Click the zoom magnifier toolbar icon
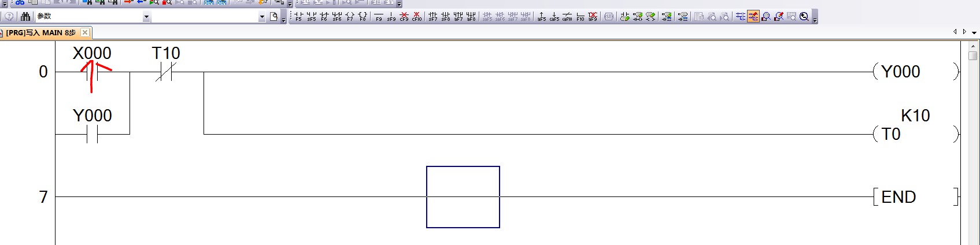The width and height of the screenshot is (980, 245). pos(804,17)
